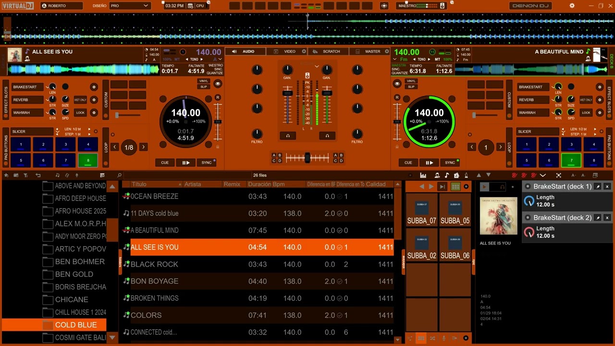Screen dimensions: 615x346
Task: Switch to the MASTER mixer tab
Action: pos(369,51)
